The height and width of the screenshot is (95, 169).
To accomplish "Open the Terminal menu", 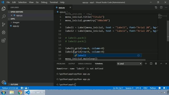I will (x=54, y=2).
